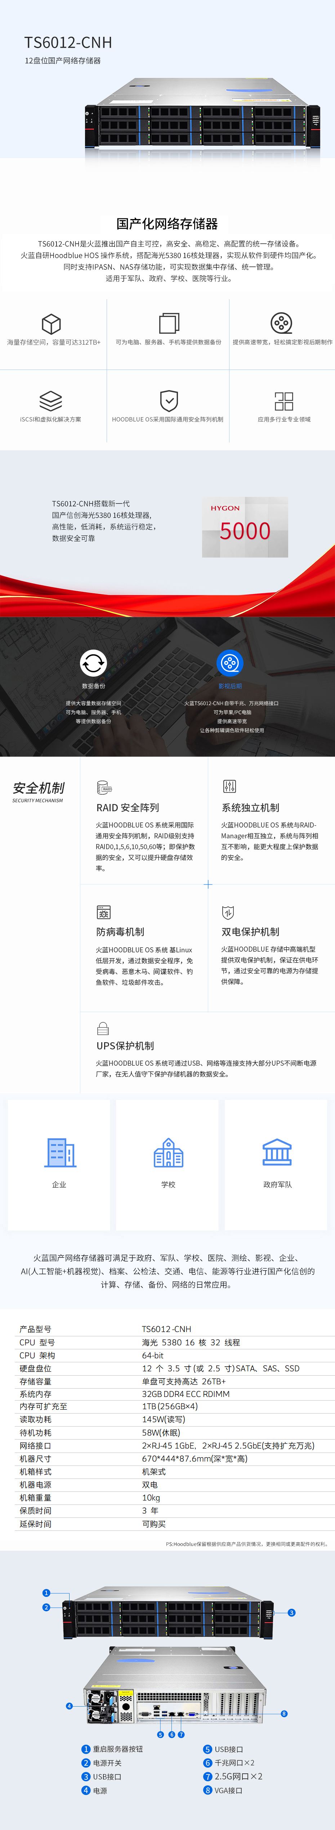Click the four-square grid icon above 应用多行业专业领域

tap(284, 401)
